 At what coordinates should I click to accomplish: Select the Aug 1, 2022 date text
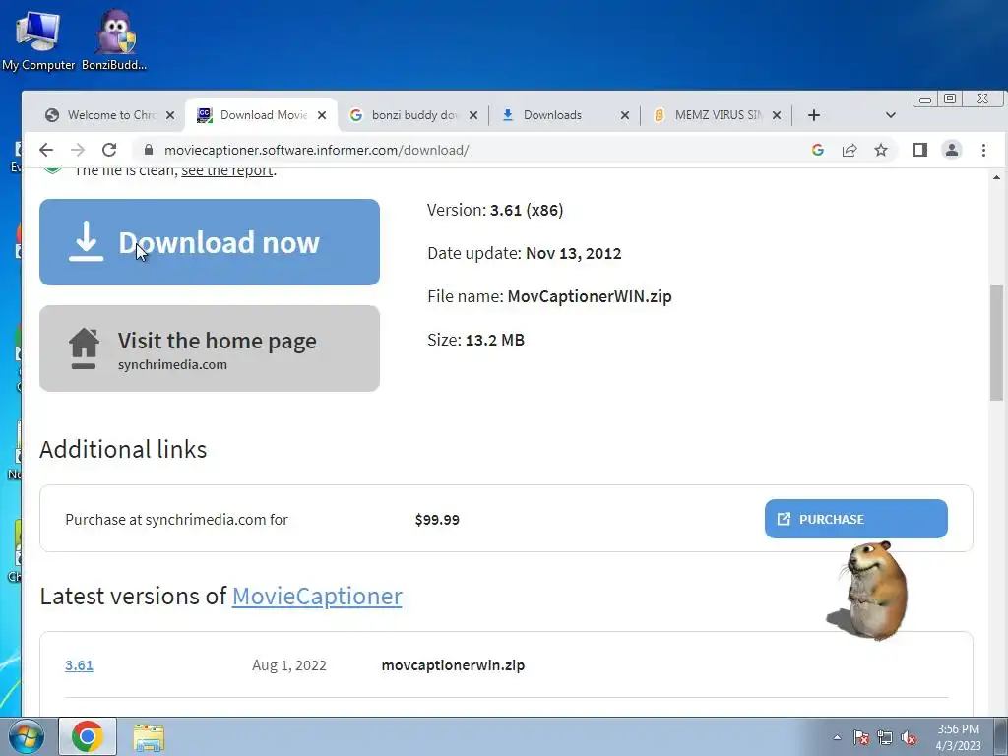click(289, 665)
